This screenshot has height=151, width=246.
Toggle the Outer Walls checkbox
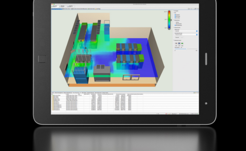pyautogui.click(x=175, y=16)
